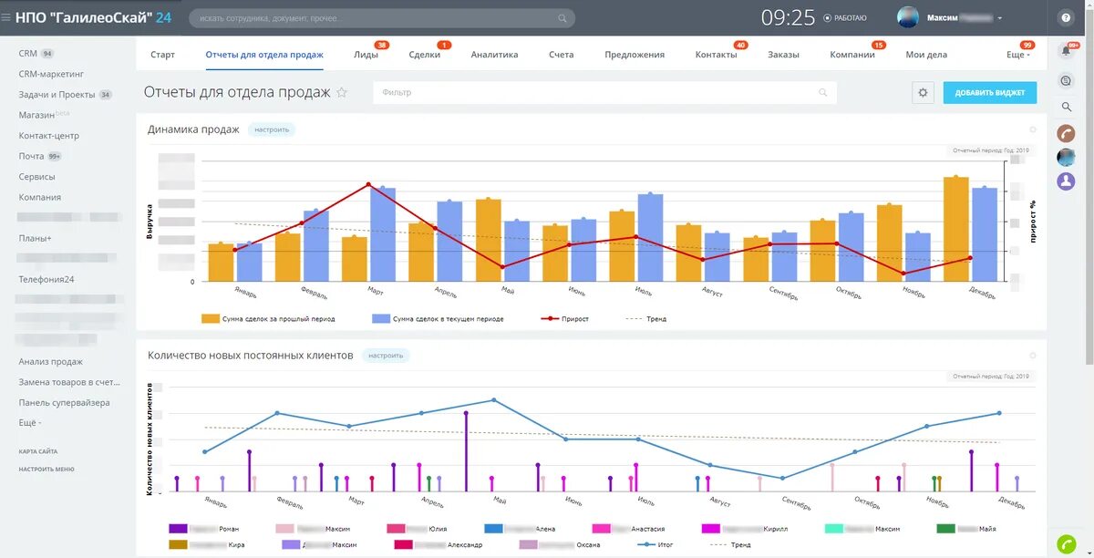Screen dimensions: 1094x558
Task: Open new clients widget gear settings
Action: tap(1033, 356)
